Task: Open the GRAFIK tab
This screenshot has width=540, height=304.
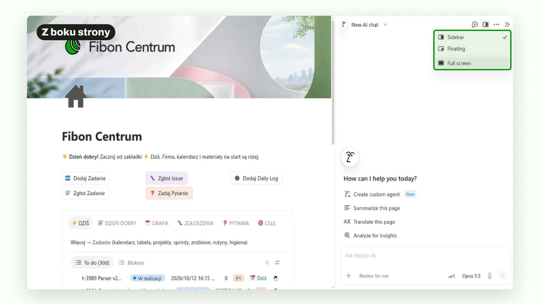Action: 157,223
